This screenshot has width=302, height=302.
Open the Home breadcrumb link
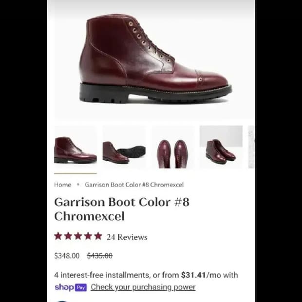(x=63, y=185)
